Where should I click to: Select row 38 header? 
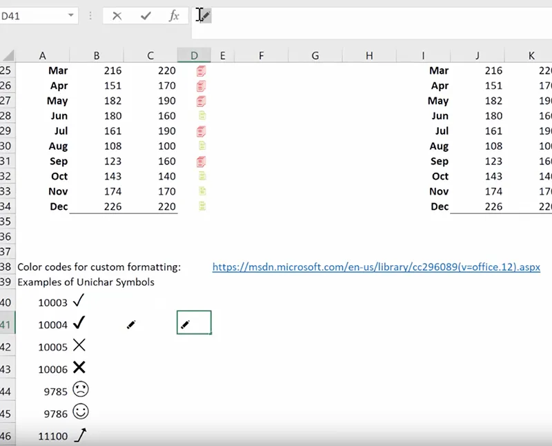pyautogui.click(x=6, y=266)
